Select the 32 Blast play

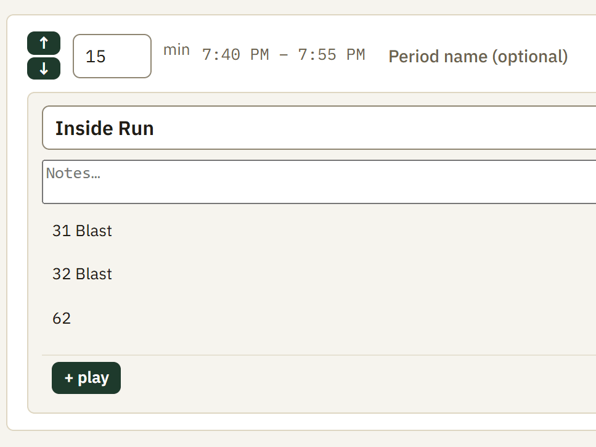[82, 274]
